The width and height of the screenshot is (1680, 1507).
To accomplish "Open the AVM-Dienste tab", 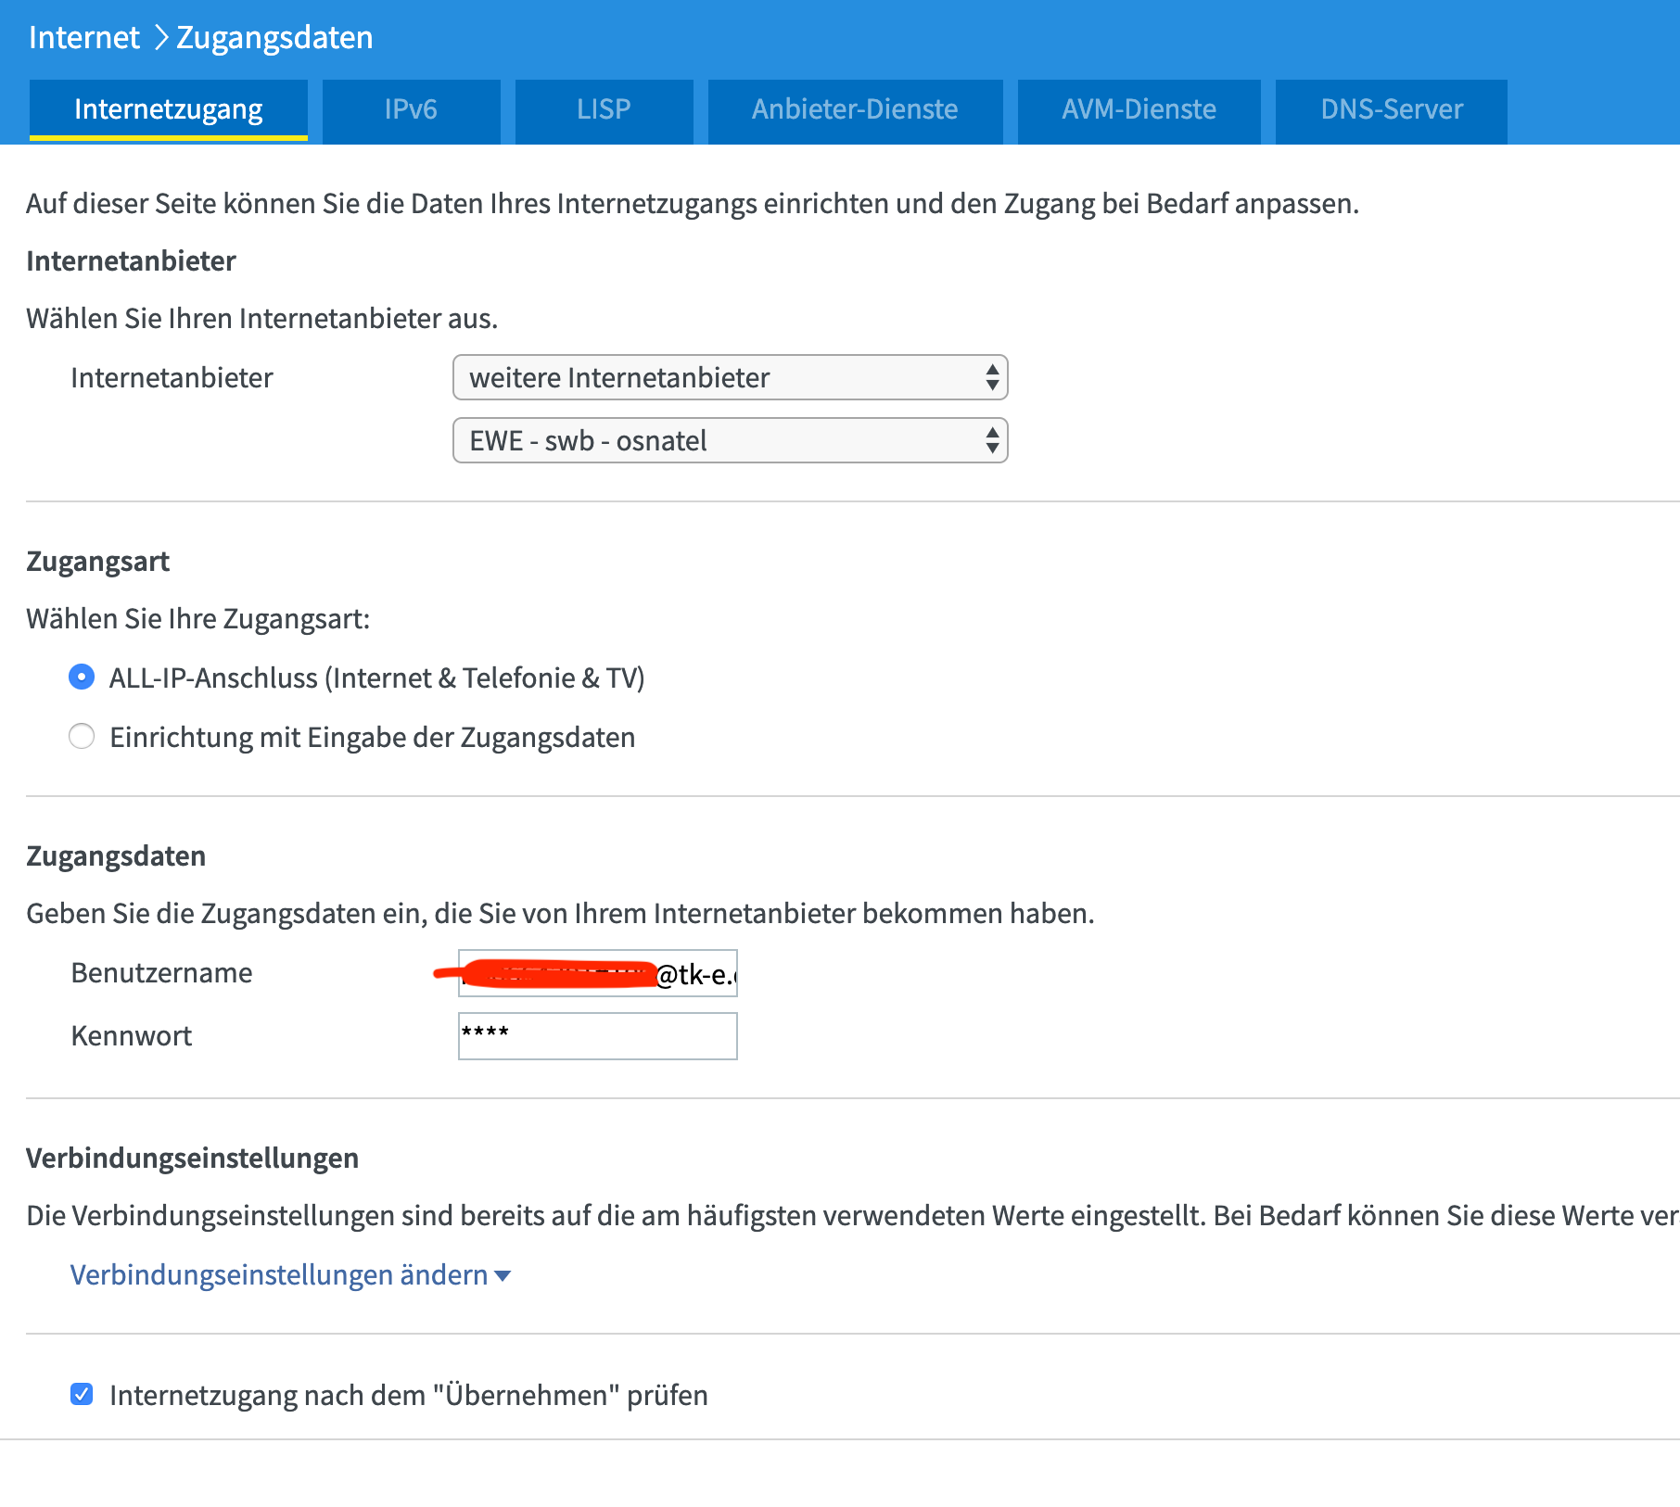I will point(1139,110).
